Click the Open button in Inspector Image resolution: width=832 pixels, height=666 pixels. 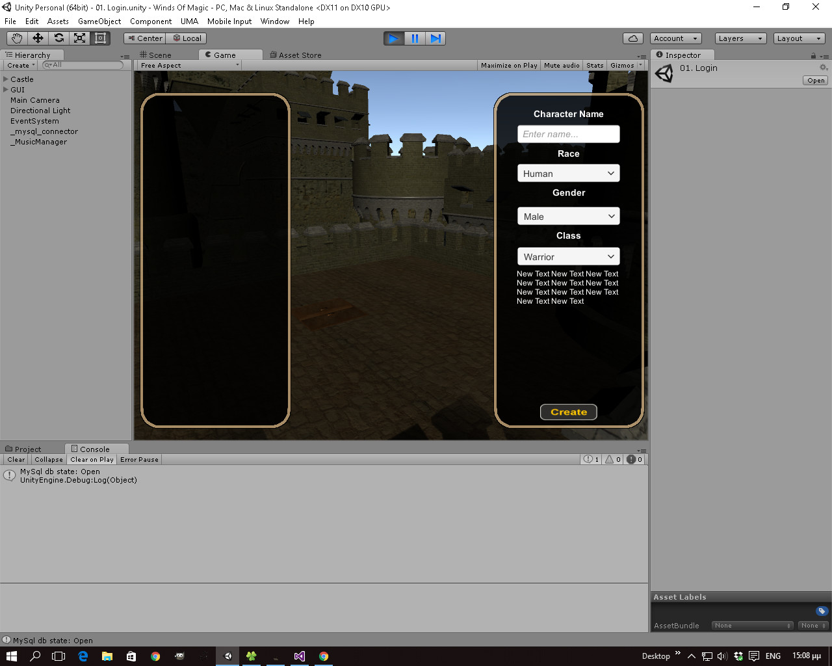click(x=816, y=81)
